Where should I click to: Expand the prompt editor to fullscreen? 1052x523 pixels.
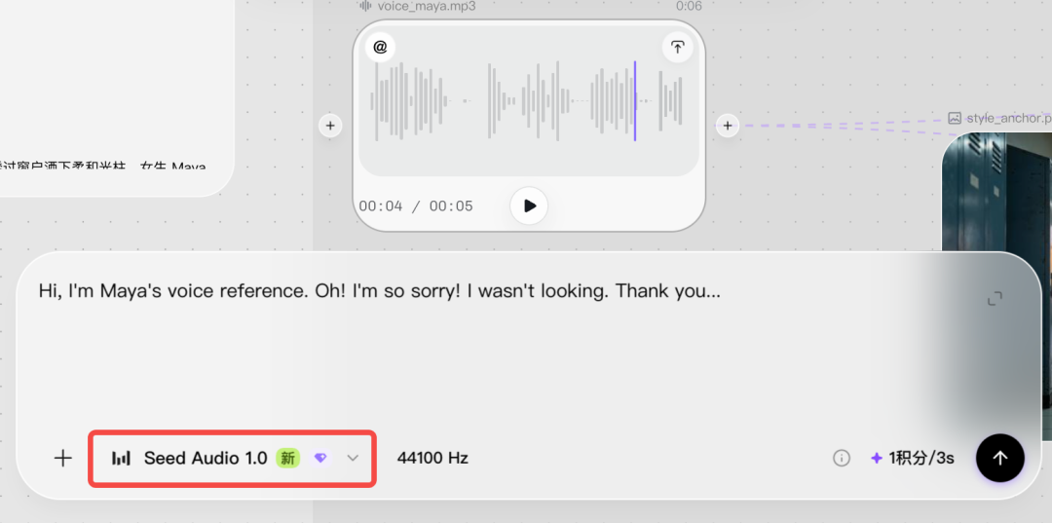point(995,298)
